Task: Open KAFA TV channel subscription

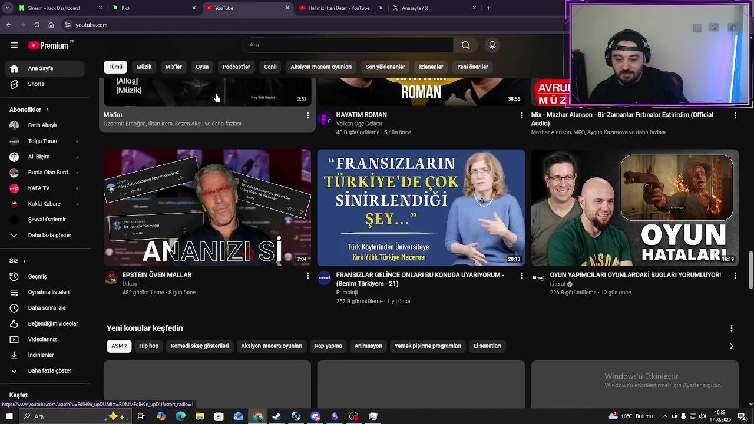Action: (x=45, y=188)
